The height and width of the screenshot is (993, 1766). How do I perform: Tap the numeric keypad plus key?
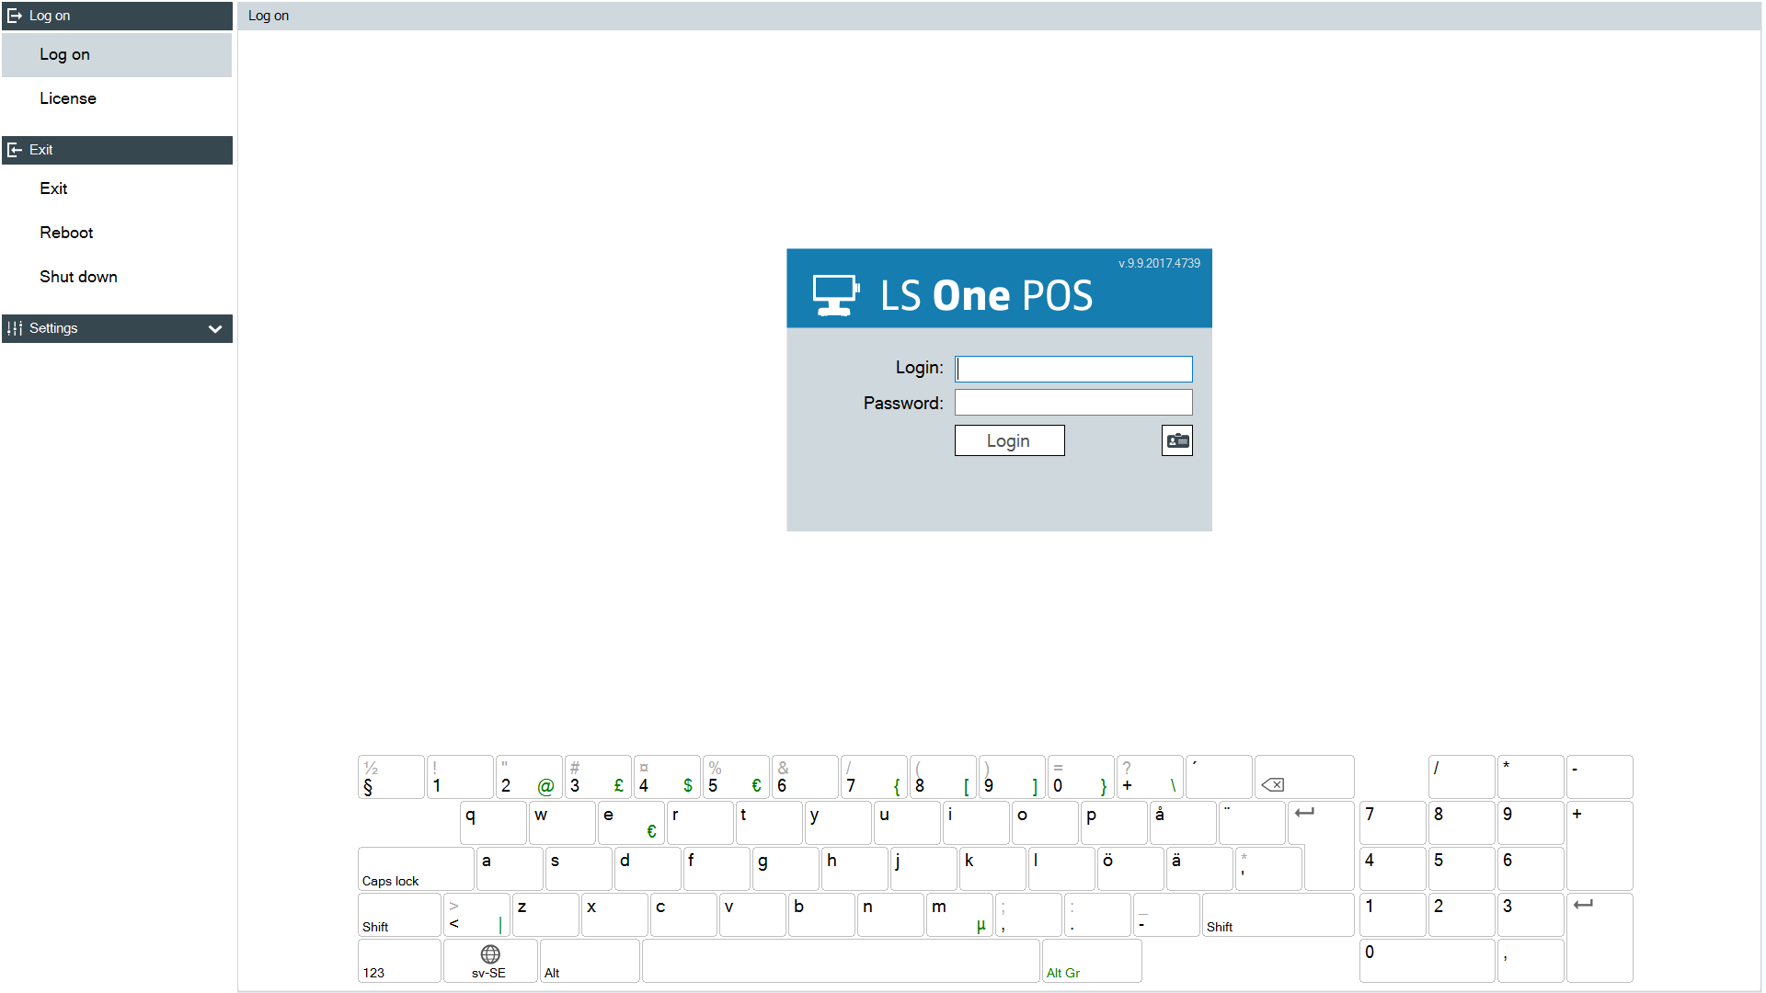[x=1600, y=846]
